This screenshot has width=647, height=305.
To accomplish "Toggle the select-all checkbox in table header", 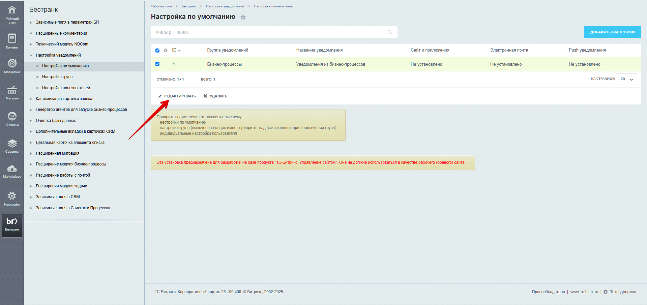I will [157, 50].
